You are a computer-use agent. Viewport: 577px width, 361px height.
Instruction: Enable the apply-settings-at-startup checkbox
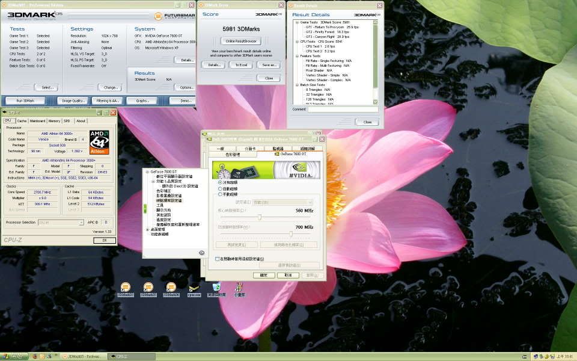pyautogui.click(x=218, y=258)
